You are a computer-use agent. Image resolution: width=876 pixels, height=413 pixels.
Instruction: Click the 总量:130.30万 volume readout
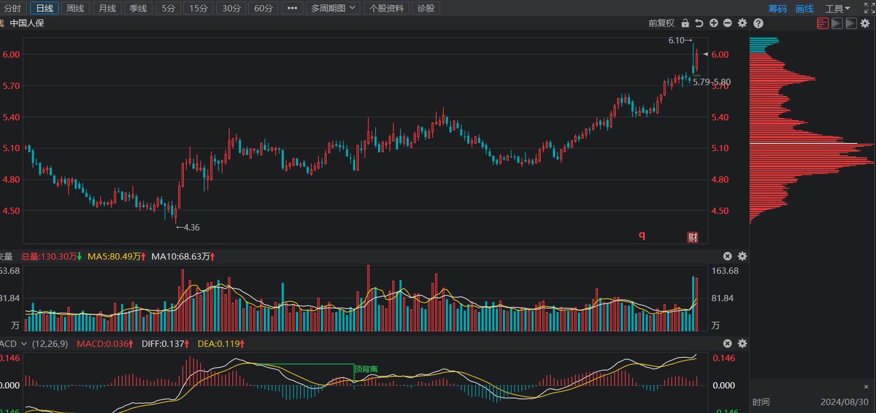[x=51, y=257]
